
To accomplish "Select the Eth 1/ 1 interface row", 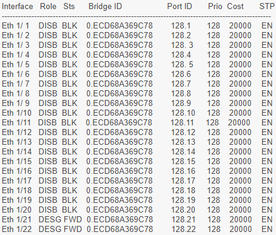I will coord(137,26).
